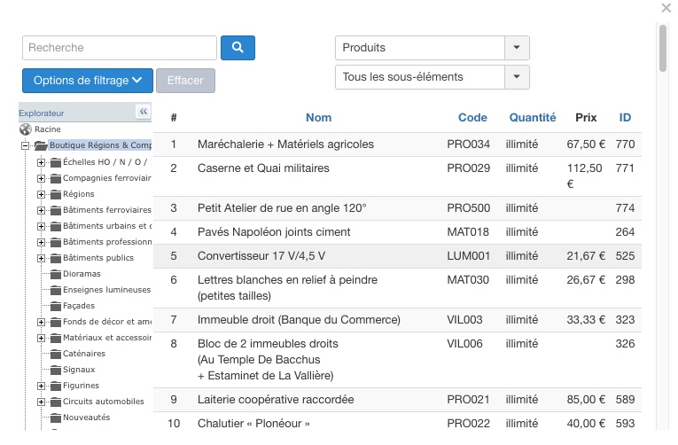Click the Effacer button
The image size is (678, 445).
coord(185,81)
